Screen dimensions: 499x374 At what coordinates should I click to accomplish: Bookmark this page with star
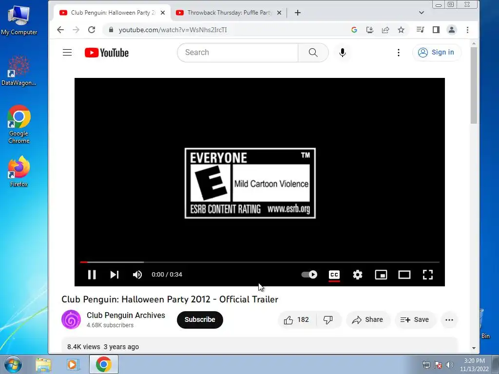pos(401,30)
